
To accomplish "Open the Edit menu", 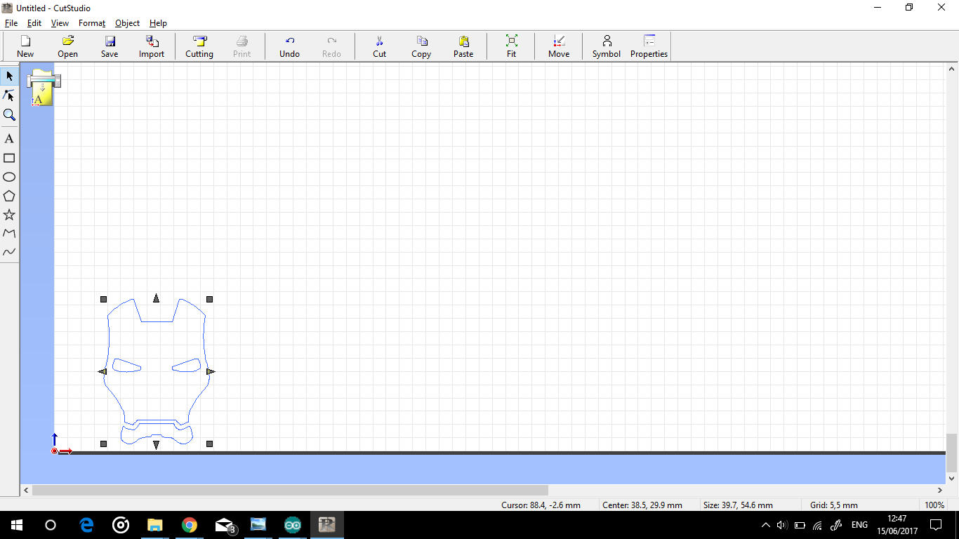I will pos(34,23).
